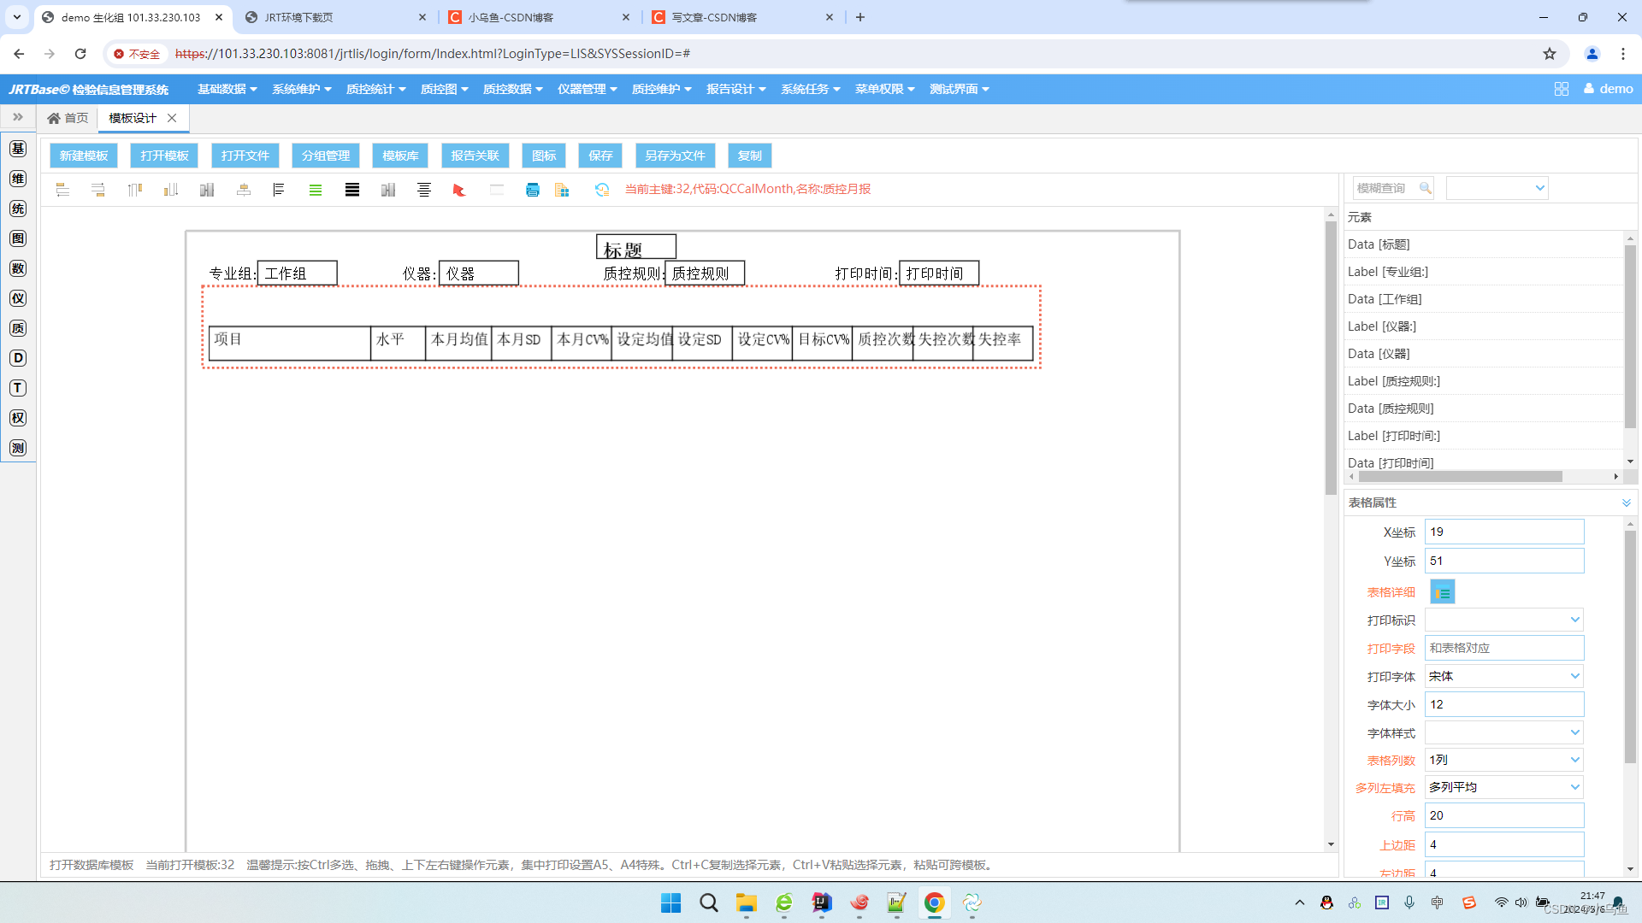
Task: Click the document with grid icon
Action: click(562, 190)
